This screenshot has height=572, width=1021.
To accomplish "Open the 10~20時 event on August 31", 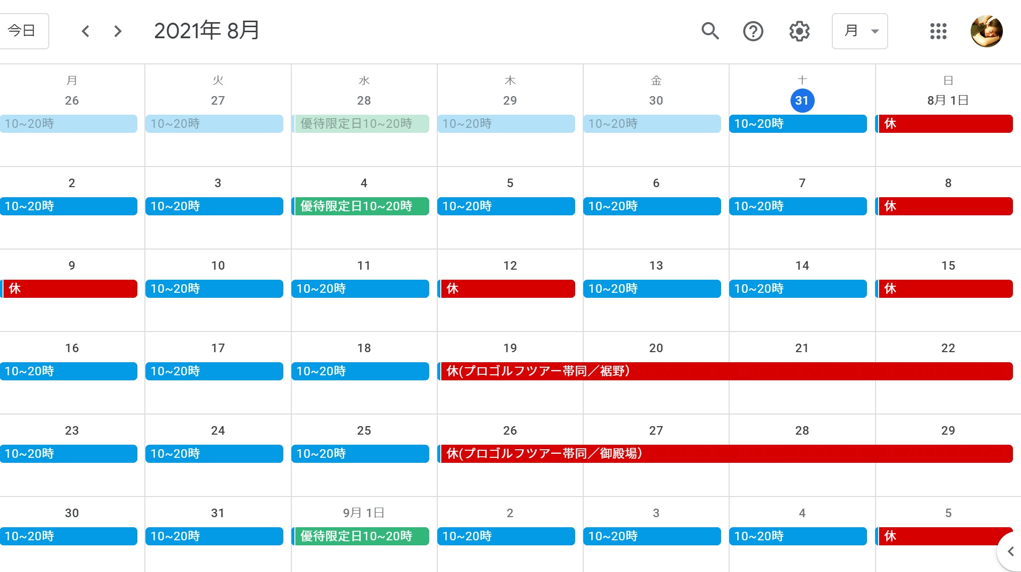I will pos(214,536).
